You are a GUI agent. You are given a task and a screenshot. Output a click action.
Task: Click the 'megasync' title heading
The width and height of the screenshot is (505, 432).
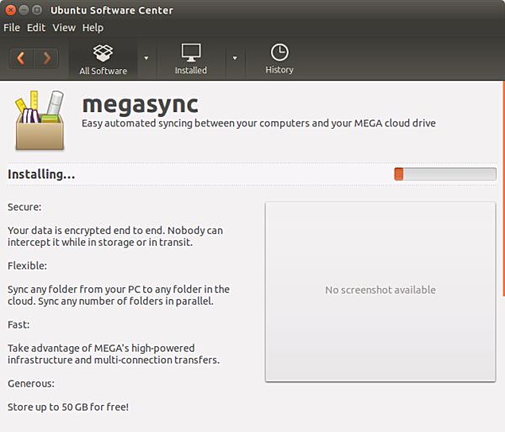click(140, 105)
